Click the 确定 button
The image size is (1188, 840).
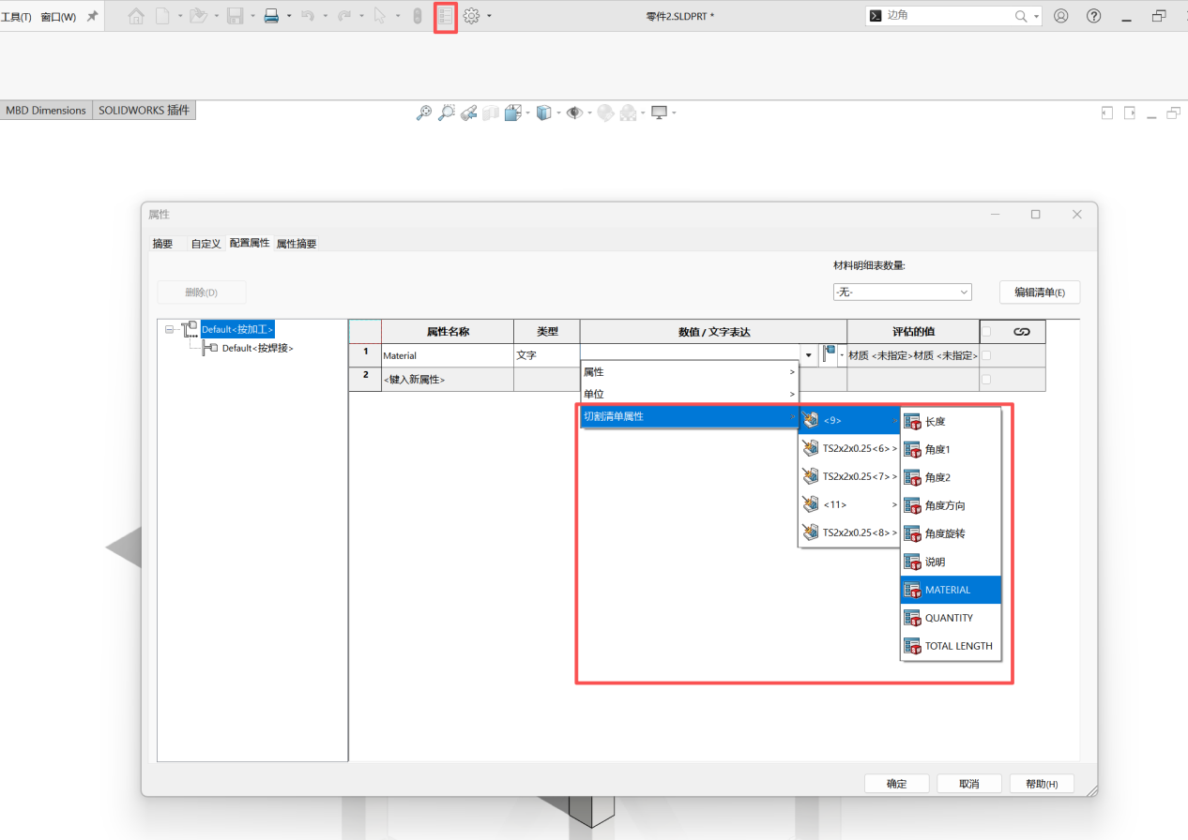click(x=897, y=784)
